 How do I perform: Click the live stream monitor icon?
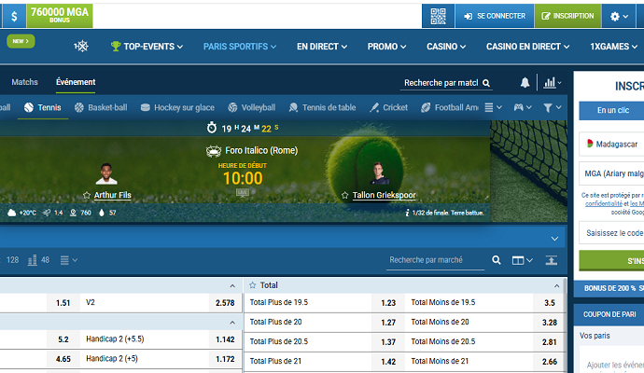[243, 192]
